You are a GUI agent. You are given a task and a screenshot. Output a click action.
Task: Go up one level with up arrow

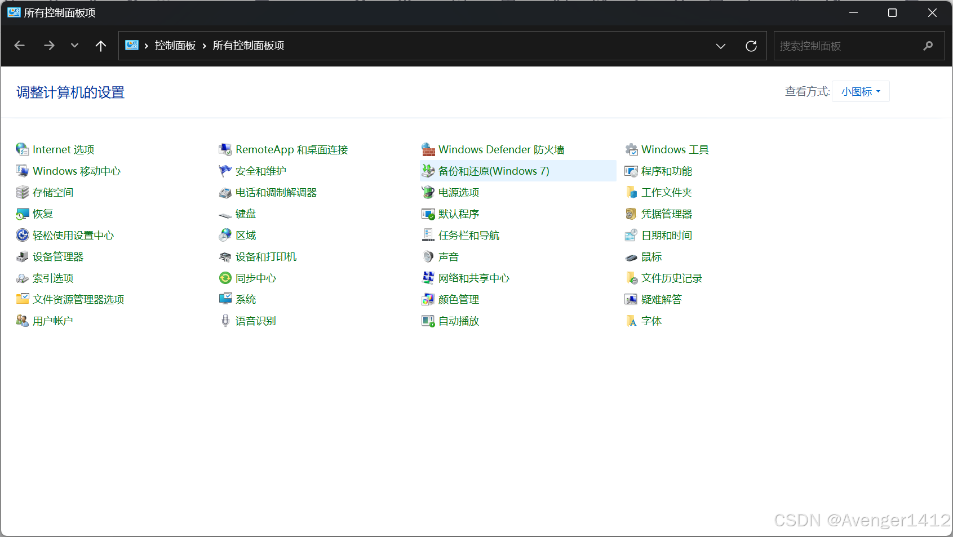click(x=101, y=46)
